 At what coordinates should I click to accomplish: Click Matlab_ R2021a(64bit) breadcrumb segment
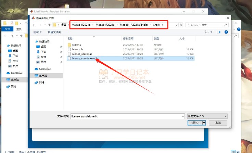point(134,25)
